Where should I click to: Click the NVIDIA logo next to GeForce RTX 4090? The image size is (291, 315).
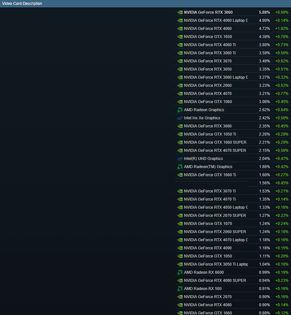180,248
